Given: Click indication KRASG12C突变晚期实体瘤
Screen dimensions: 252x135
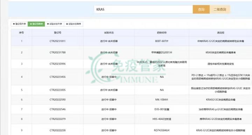Looking at the screenshot, I should click(220, 100).
